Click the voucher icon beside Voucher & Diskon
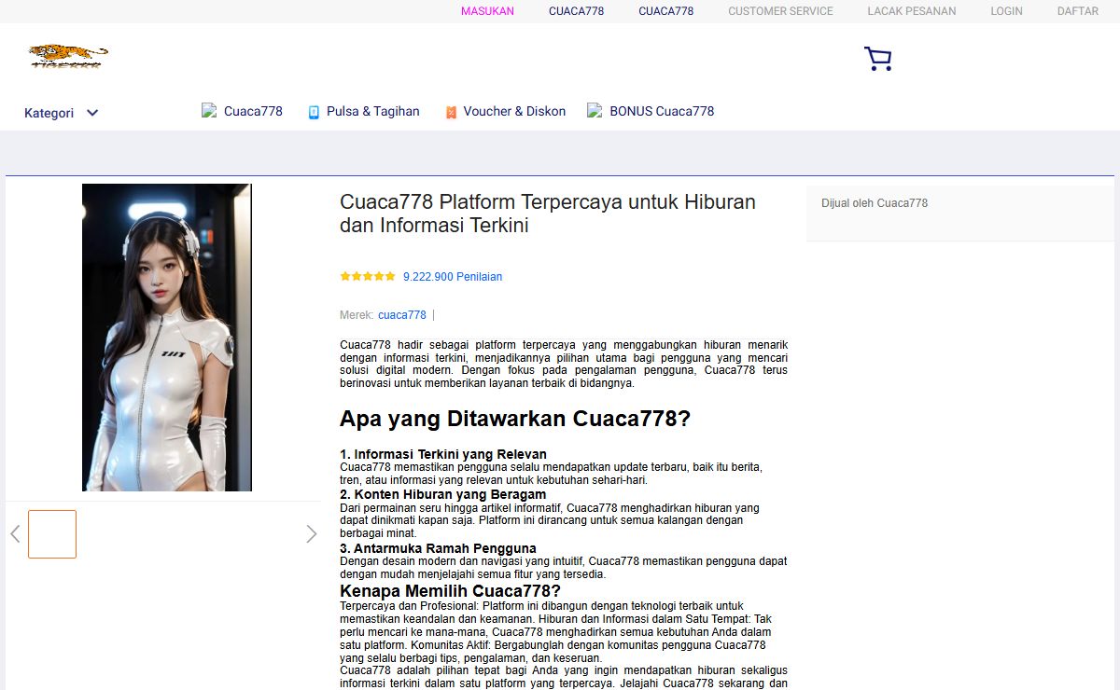The image size is (1120, 690). pos(451,112)
